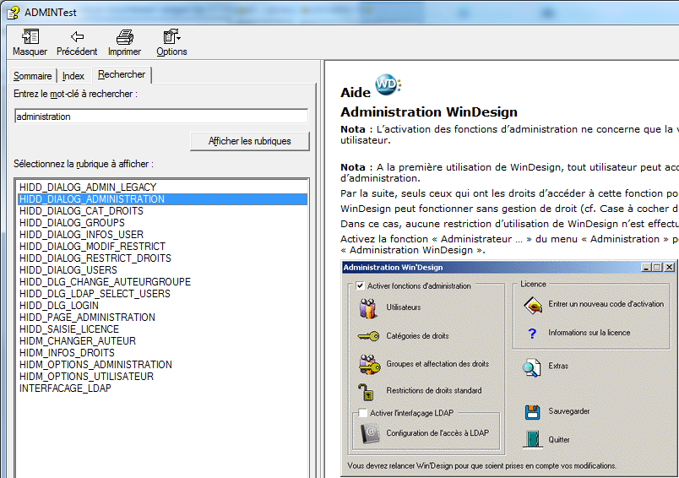
Task: Print the topic with Imprimer icon
Action: (125, 37)
